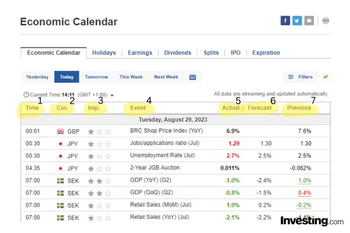Open the custom date calendar picker
This screenshot has height=233, width=350.
point(192,77)
